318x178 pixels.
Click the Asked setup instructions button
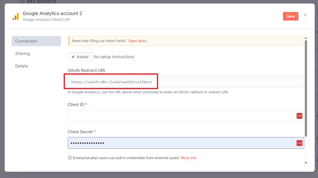(x=80, y=57)
